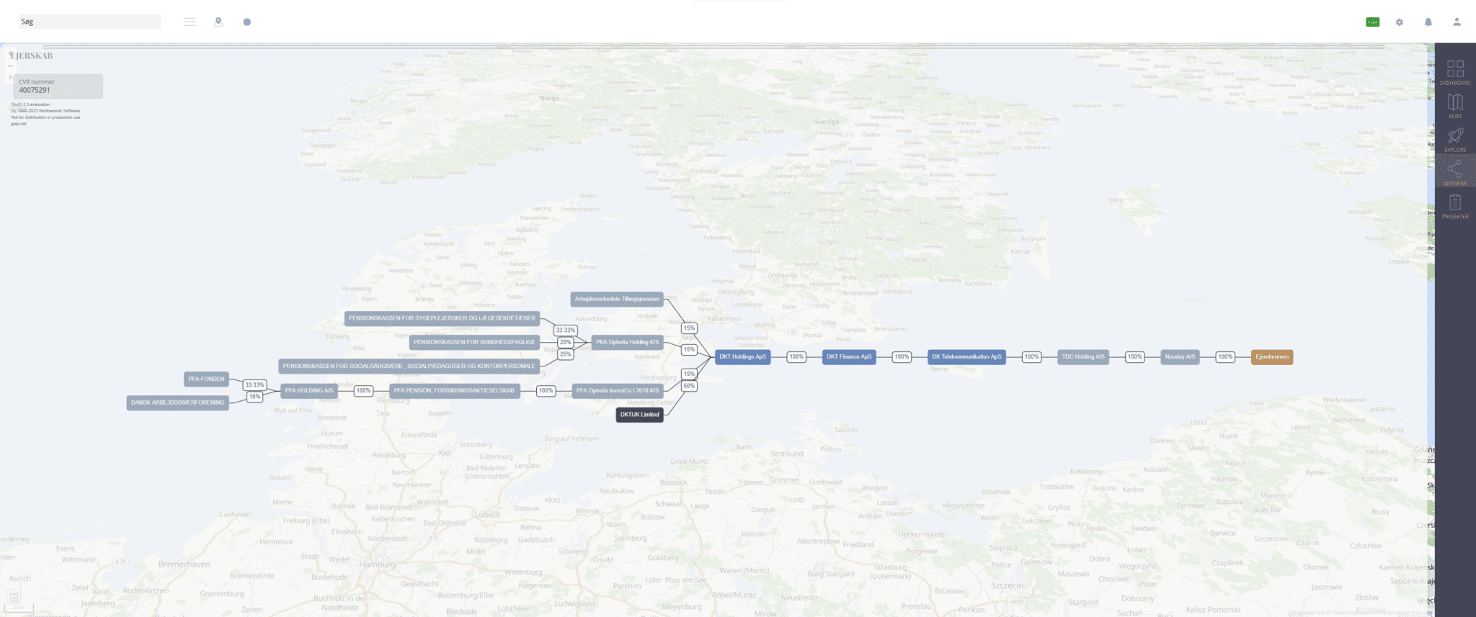Screen dimensions: 1476x617
Task: Click the 10% ownership label
Action: 254,397
